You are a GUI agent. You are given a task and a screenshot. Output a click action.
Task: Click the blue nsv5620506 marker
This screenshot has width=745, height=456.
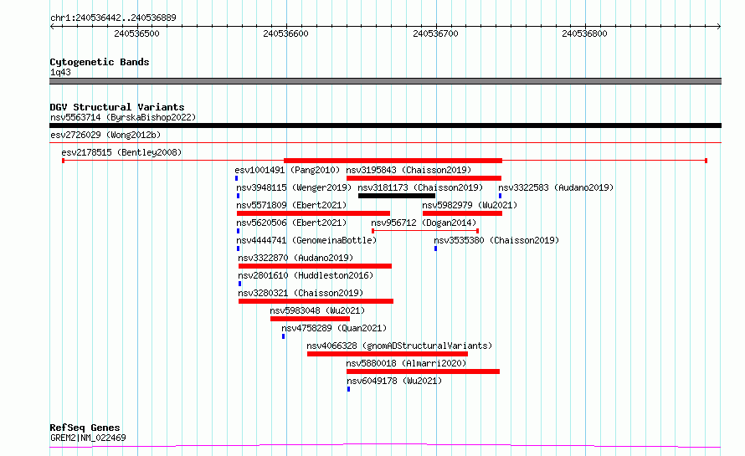click(238, 231)
